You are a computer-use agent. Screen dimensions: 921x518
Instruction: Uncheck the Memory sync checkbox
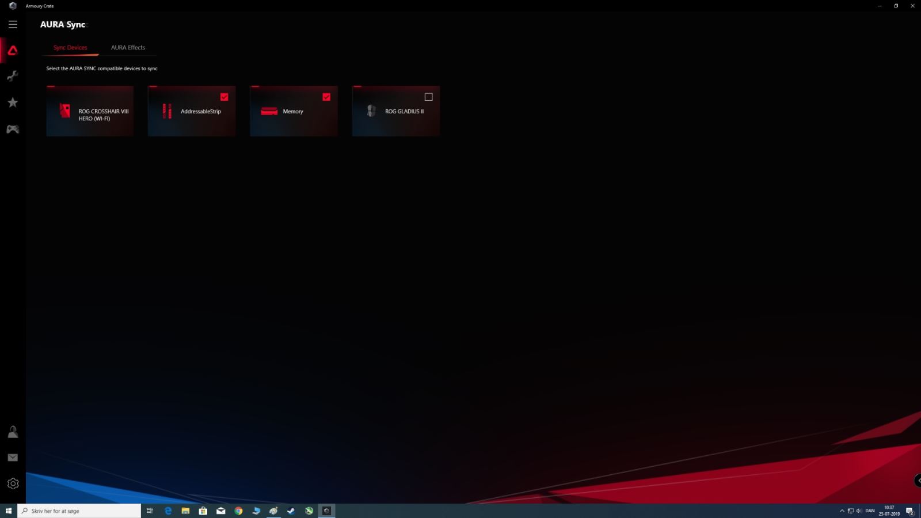tap(326, 97)
